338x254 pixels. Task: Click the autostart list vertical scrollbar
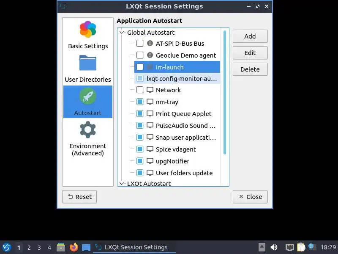[225, 92]
